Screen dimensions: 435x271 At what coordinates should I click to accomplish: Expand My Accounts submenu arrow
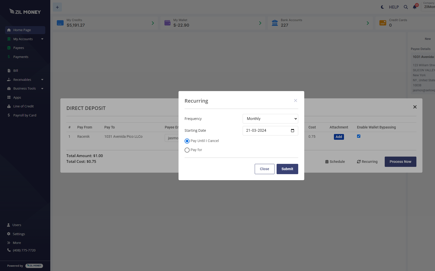click(42, 39)
